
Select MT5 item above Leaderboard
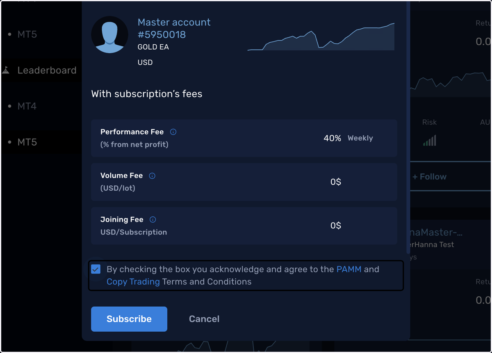[27, 34]
